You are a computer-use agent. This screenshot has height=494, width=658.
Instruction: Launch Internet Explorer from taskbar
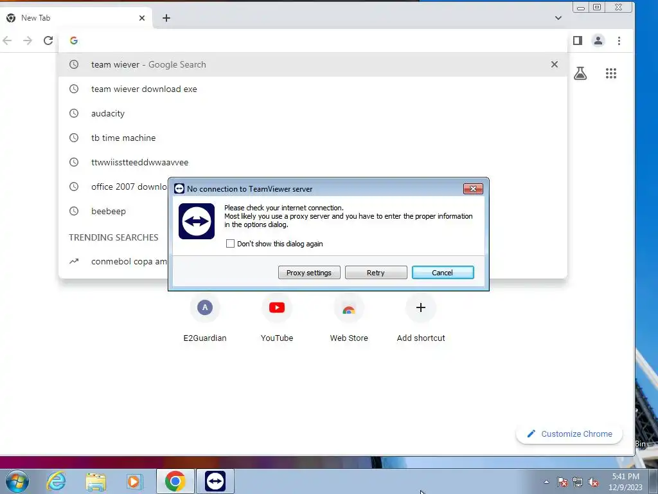pos(57,481)
